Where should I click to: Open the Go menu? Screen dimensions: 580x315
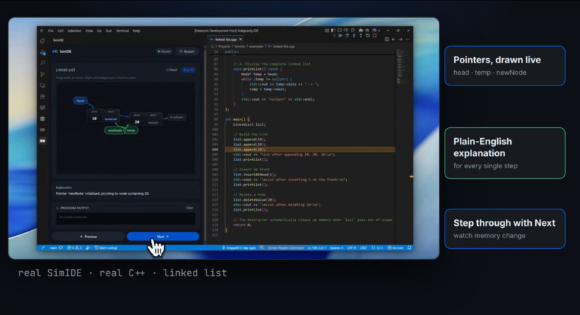[x=99, y=31]
